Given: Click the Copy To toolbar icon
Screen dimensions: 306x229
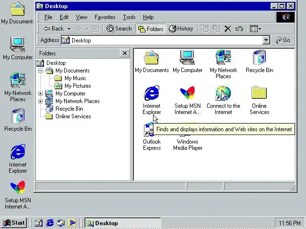Looking at the screenshot, I should pyautogui.click(x=217, y=29).
